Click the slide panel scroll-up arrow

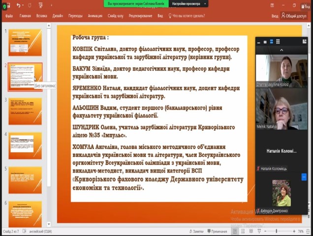click(49, 26)
